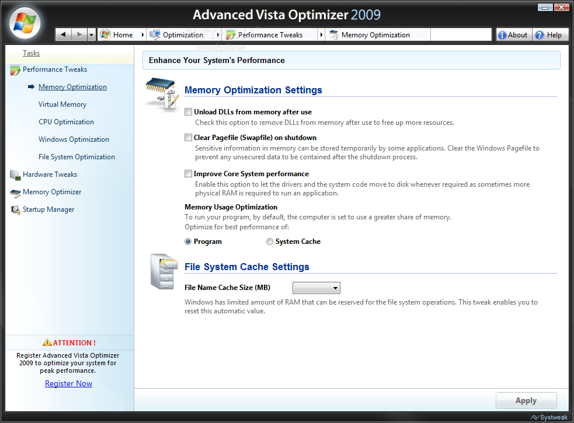Click the Register Now link

point(68,383)
